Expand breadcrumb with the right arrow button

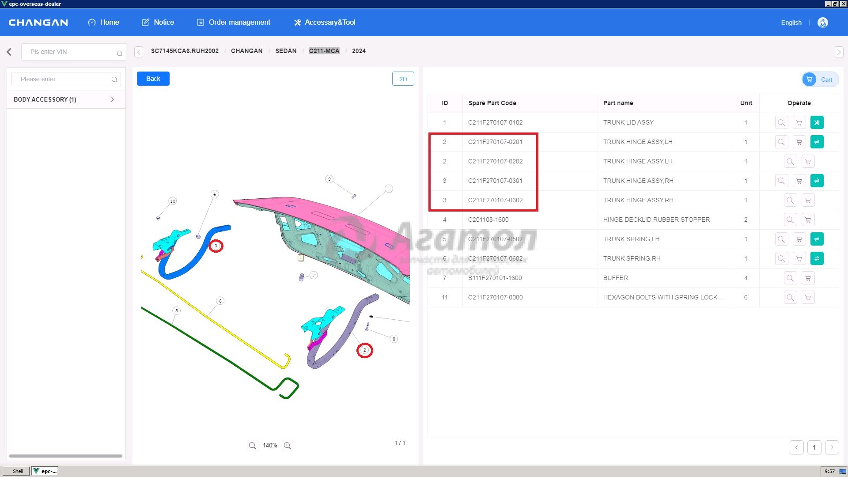click(x=839, y=52)
